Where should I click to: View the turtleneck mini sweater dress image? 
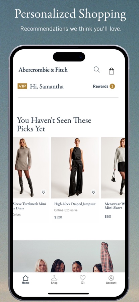(x=31, y=168)
